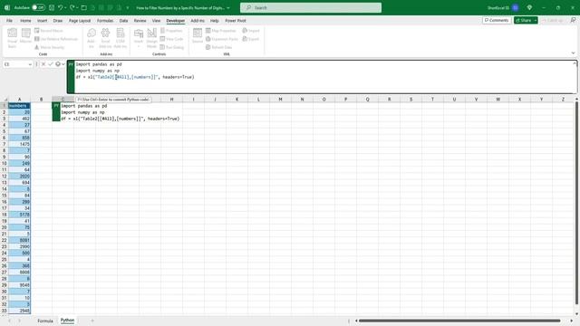The image size is (580, 326).
Task: Click Run Dialog
Action: click(172, 47)
